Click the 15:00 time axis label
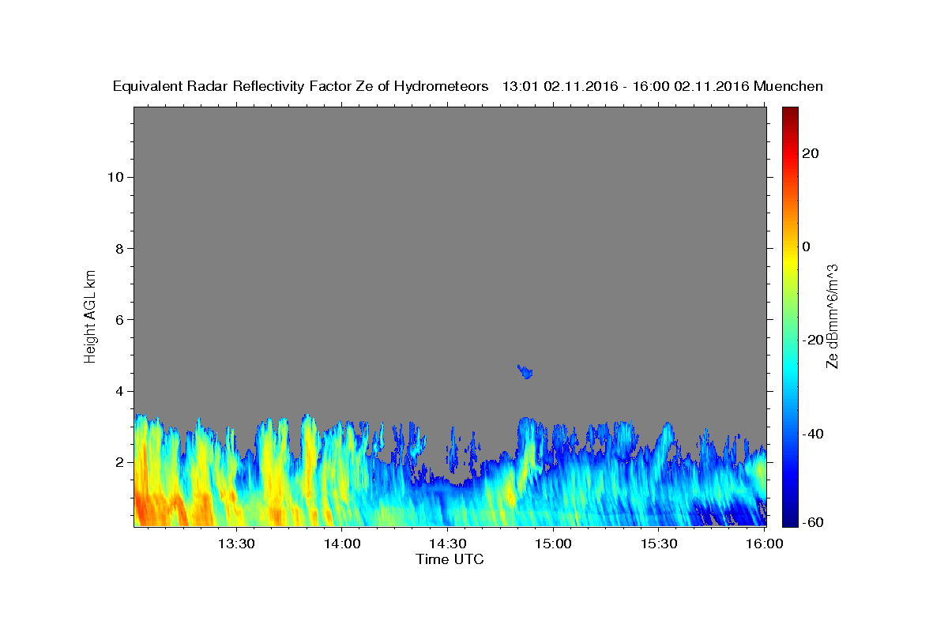 (553, 544)
